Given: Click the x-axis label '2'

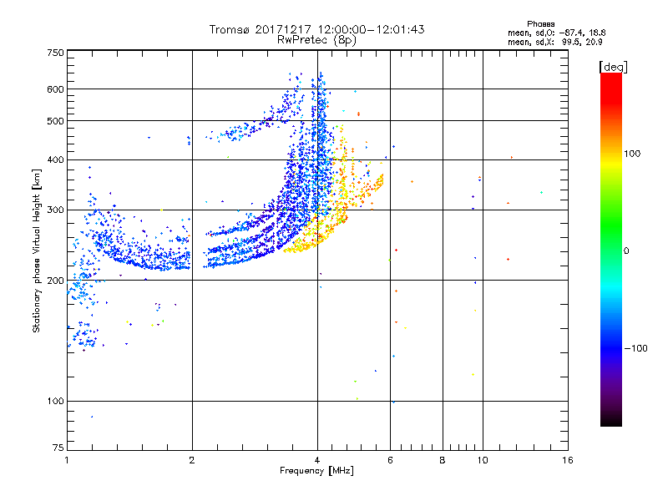Looking at the screenshot, I should pos(192,460).
